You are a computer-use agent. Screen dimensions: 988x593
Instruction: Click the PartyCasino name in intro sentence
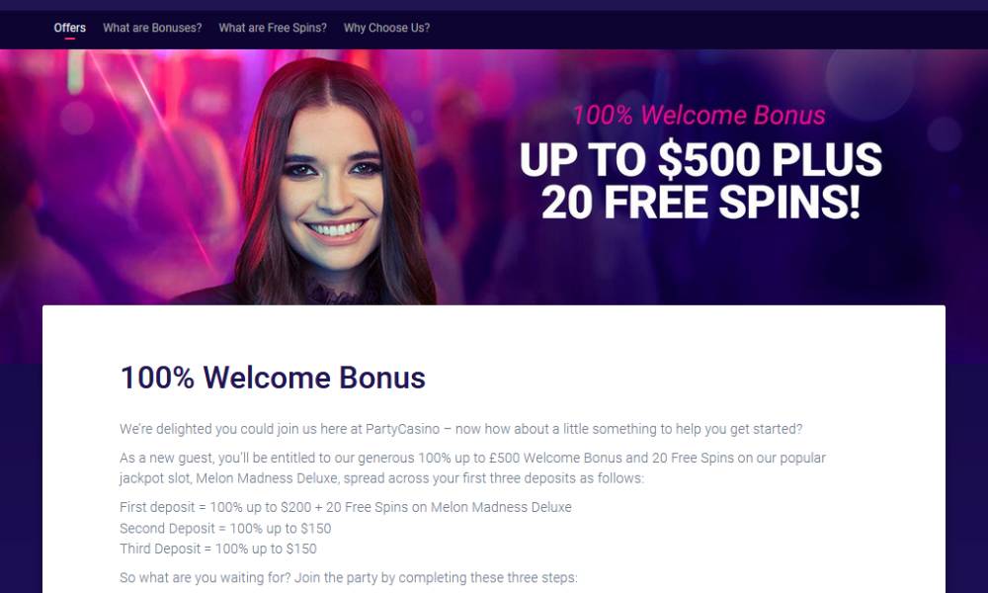[x=403, y=429]
